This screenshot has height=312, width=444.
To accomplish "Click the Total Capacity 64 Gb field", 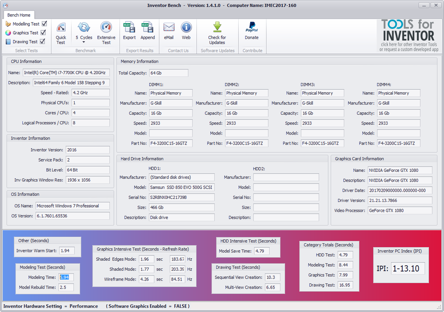I will [168, 73].
